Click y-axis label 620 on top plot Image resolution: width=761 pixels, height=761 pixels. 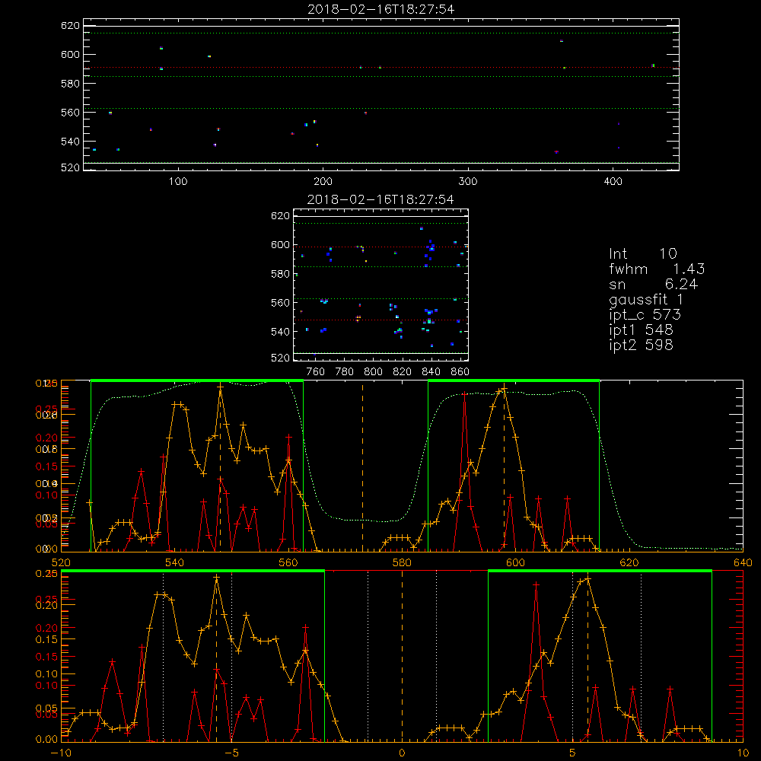pos(70,26)
